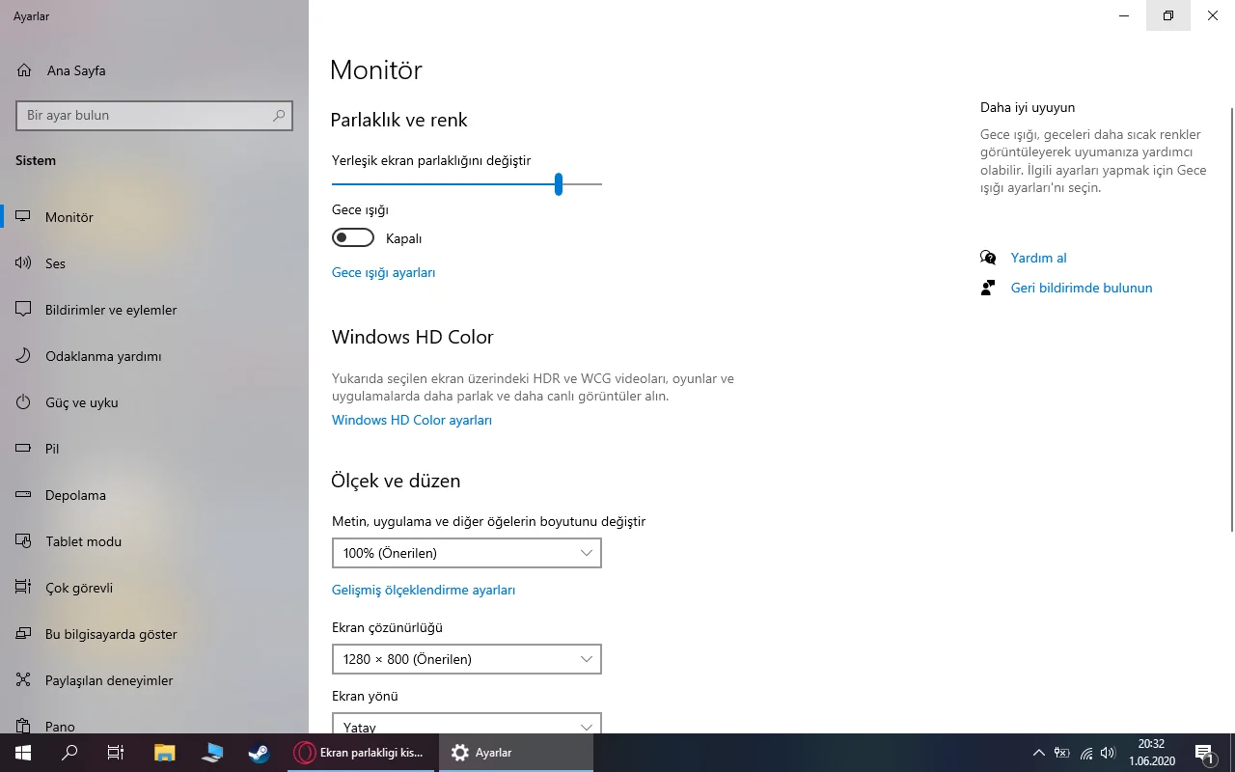Open the computer icon pinned on taskbar

(212, 753)
